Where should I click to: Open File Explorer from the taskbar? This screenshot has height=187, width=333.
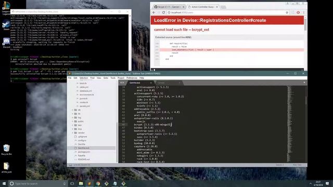[x=81, y=183]
